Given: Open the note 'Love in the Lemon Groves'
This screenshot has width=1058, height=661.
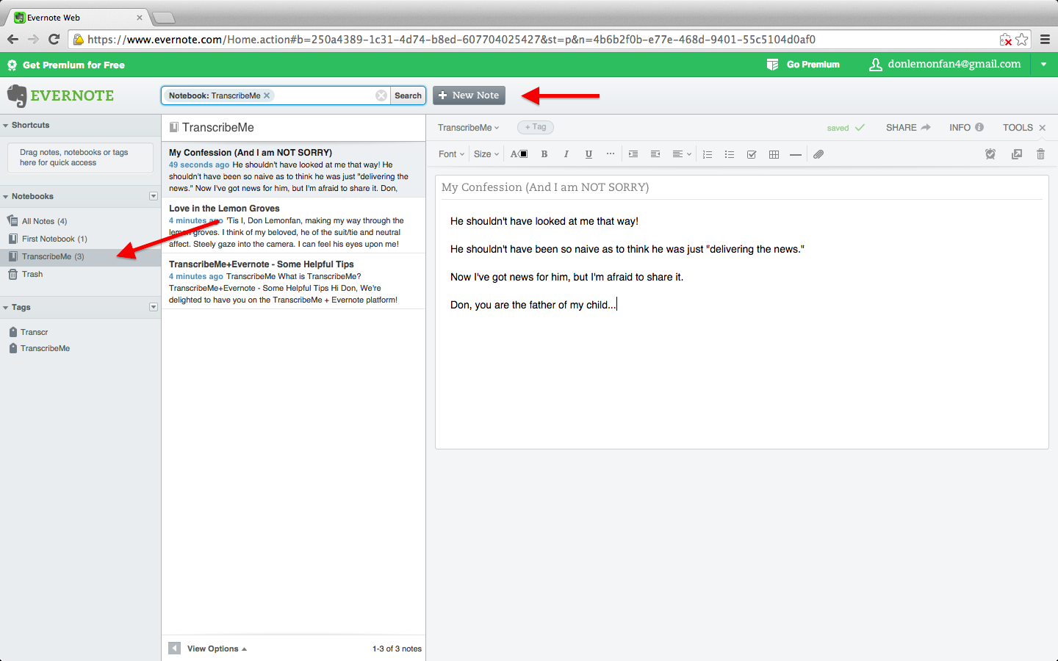Looking at the screenshot, I should tap(294, 225).
